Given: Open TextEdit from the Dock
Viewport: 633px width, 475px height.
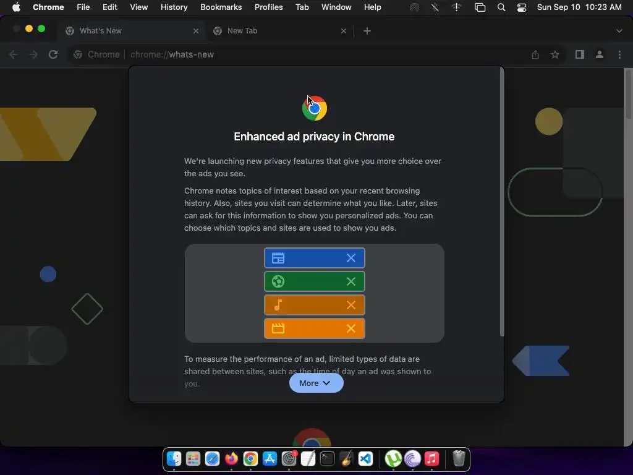Looking at the screenshot, I should coord(308,459).
